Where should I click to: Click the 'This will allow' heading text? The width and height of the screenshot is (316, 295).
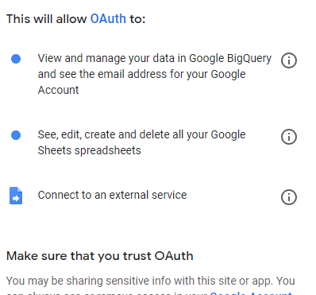click(47, 19)
